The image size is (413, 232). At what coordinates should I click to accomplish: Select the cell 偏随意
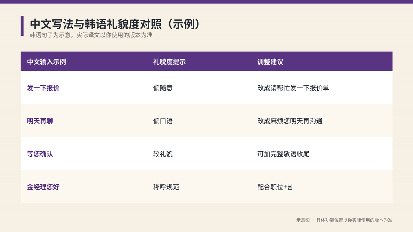coord(163,88)
